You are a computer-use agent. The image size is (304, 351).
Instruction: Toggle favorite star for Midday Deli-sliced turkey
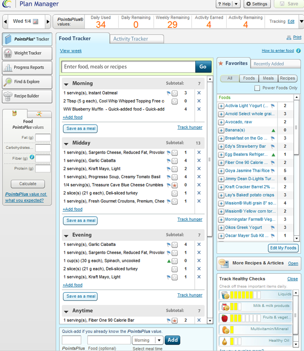point(175,193)
